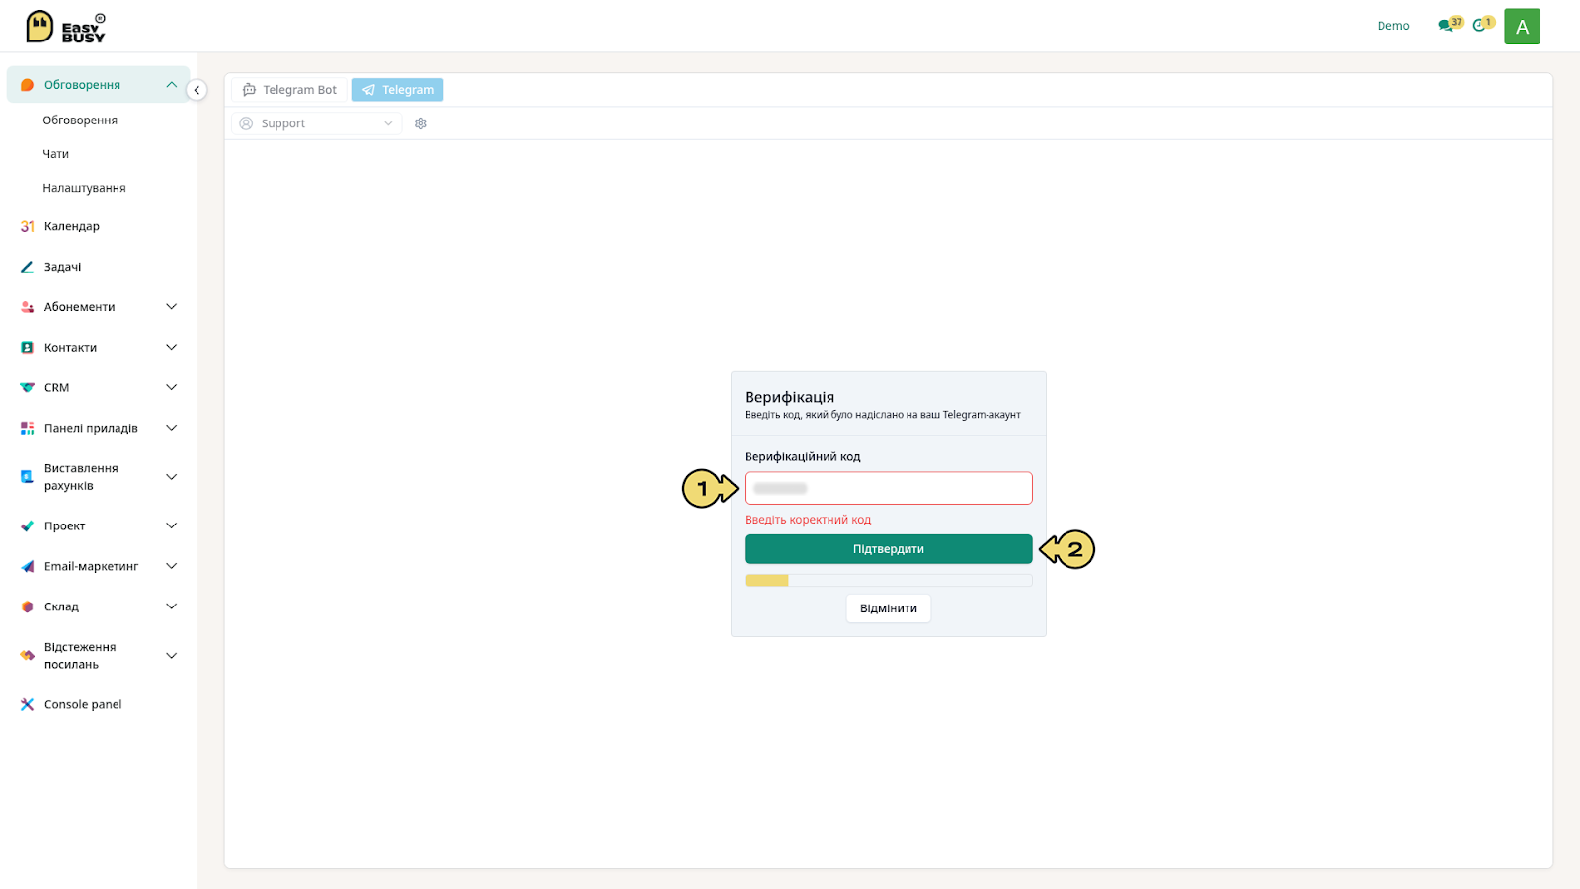
Task: Click the Відмінити button
Action: pos(889,608)
